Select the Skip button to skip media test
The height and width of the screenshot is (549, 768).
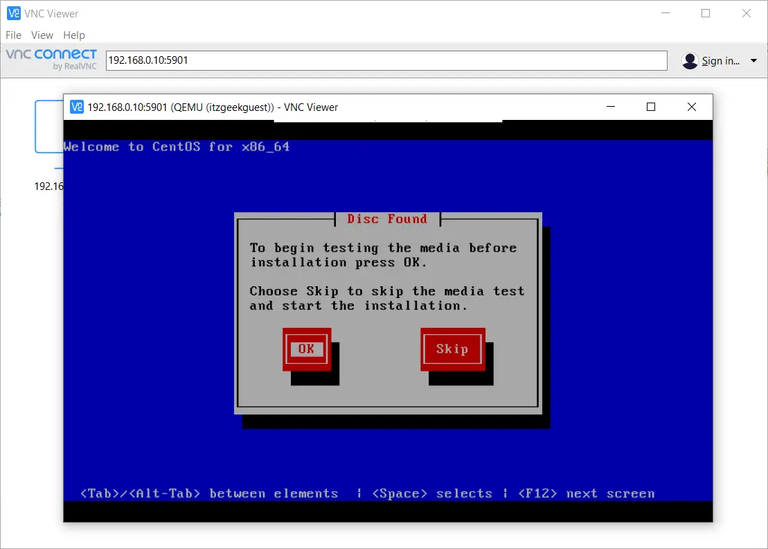(453, 349)
